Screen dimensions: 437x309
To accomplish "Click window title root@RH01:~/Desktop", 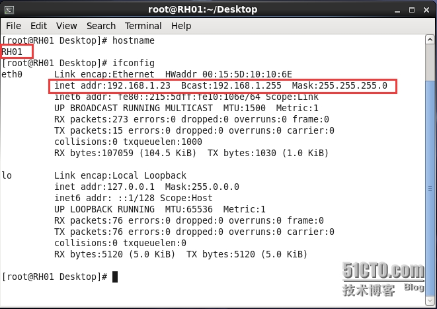I will click(x=202, y=9).
